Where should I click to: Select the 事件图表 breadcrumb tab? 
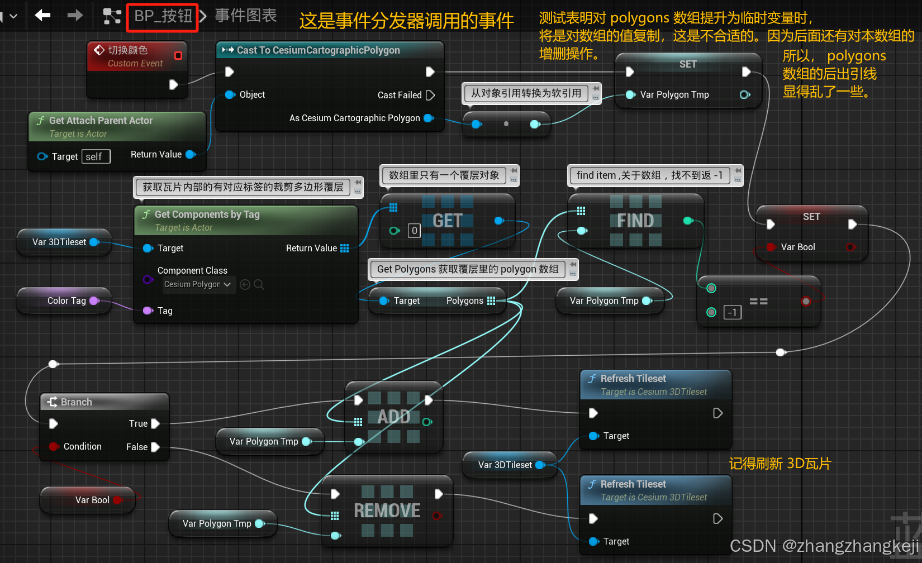tap(246, 16)
